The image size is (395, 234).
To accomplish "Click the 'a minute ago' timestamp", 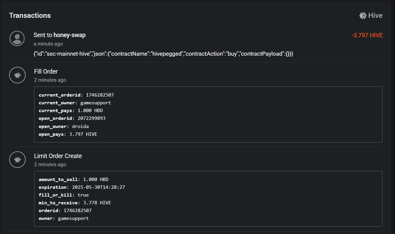I will tap(48, 44).
